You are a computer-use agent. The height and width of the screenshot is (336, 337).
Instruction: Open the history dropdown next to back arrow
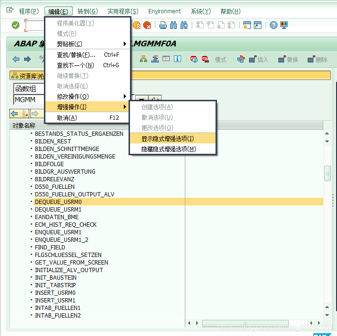(x=26, y=114)
